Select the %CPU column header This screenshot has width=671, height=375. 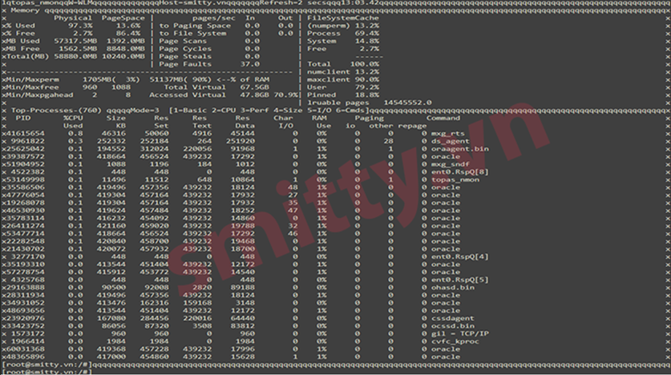click(73, 118)
